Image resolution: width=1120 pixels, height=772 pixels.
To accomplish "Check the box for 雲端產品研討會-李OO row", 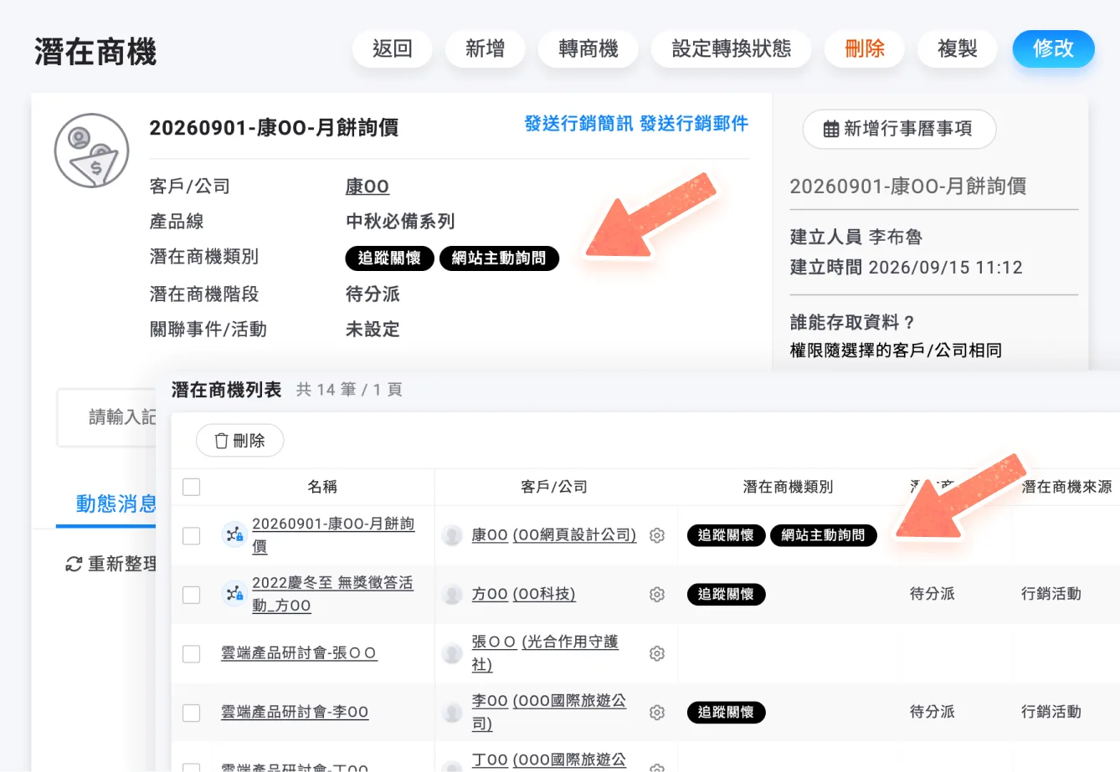I will pos(192,713).
